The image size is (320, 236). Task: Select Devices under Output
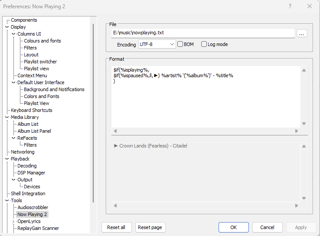click(x=32, y=187)
